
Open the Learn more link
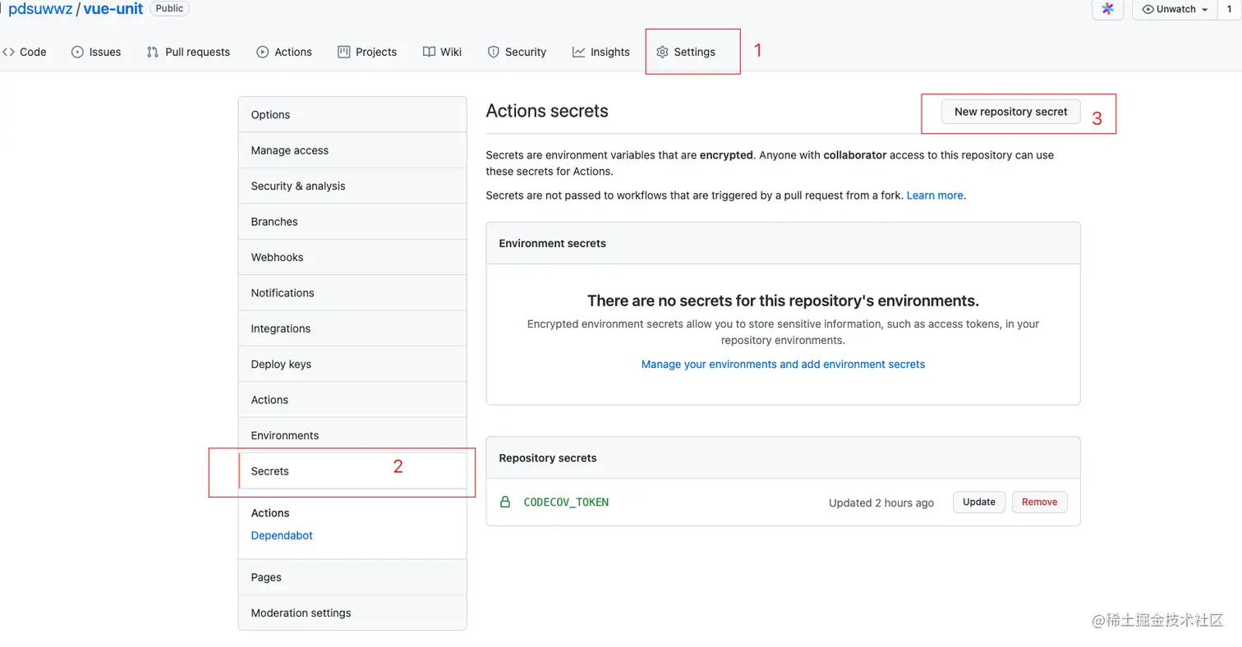935,195
